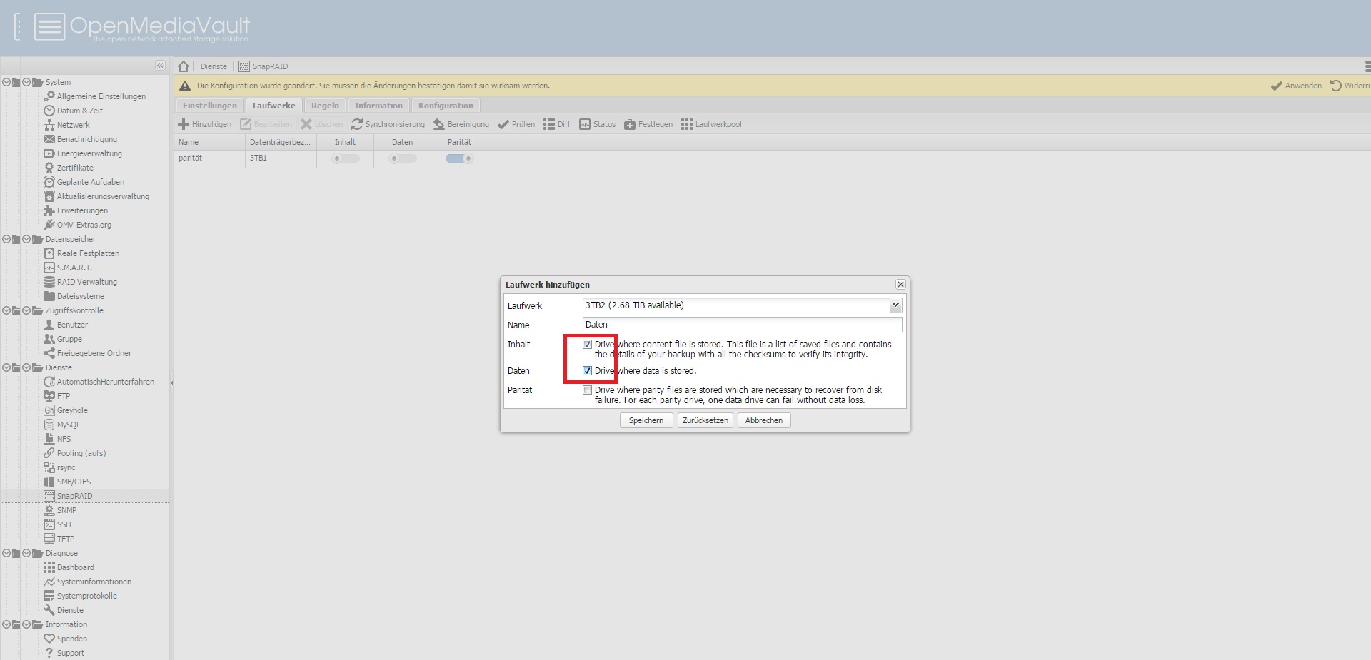Image resolution: width=1371 pixels, height=660 pixels.
Task: Toggle Parität switch for parität row
Action: point(460,158)
